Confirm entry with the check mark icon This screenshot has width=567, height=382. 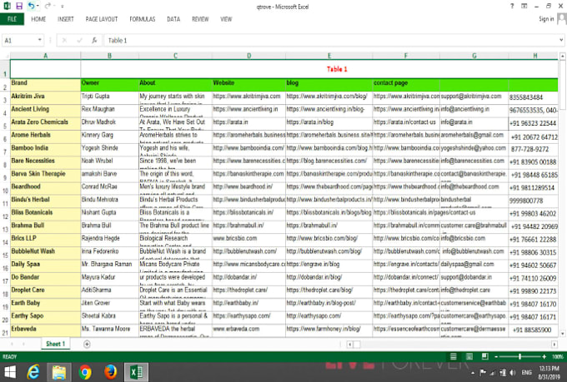(79, 41)
